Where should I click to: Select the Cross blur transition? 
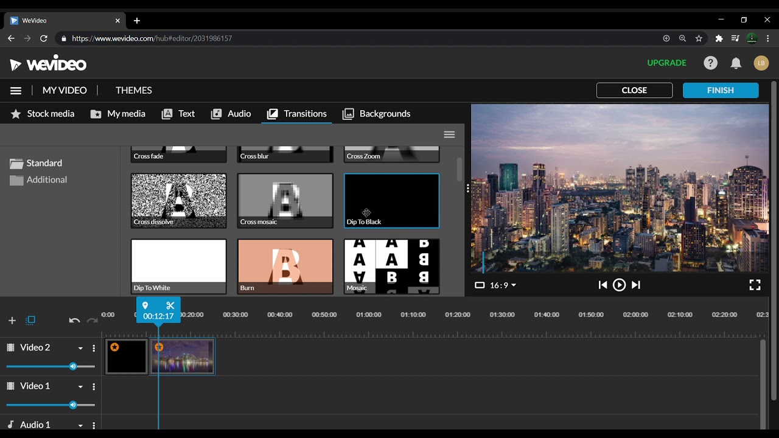(285, 154)
